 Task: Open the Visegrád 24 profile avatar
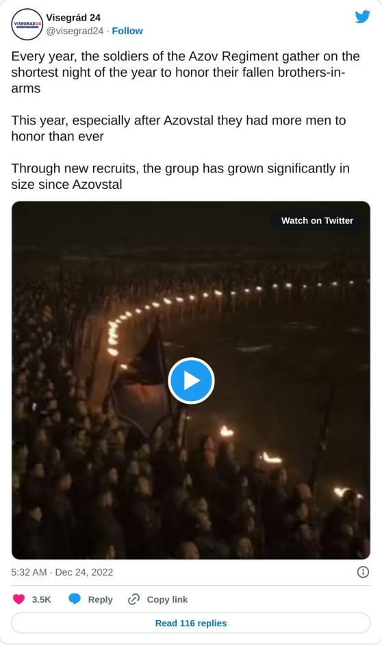pyautogui.click(x=27, y=25)
